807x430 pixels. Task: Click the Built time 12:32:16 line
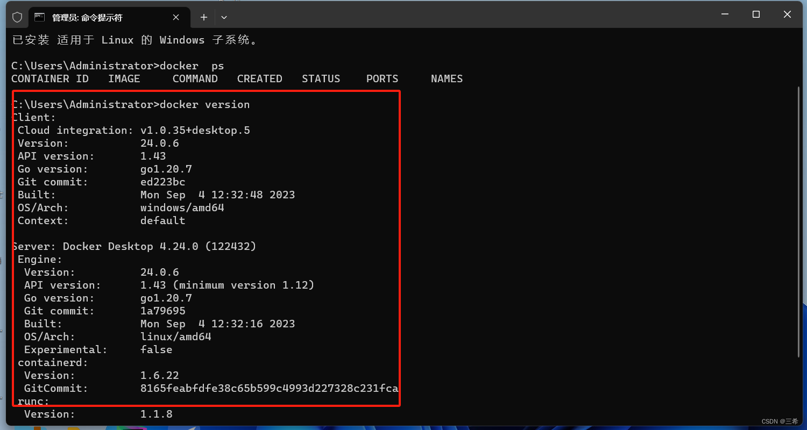(x=218, y=324)
